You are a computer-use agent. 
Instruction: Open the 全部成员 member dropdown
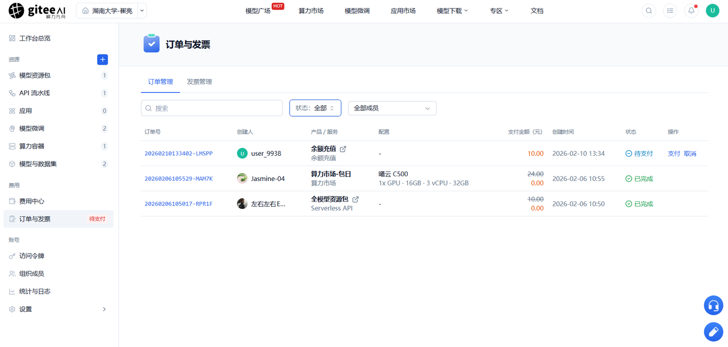pos(392,108)
